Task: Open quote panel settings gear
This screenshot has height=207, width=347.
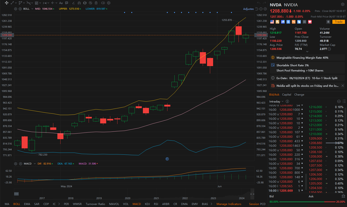Action: [x=343, y=4]
